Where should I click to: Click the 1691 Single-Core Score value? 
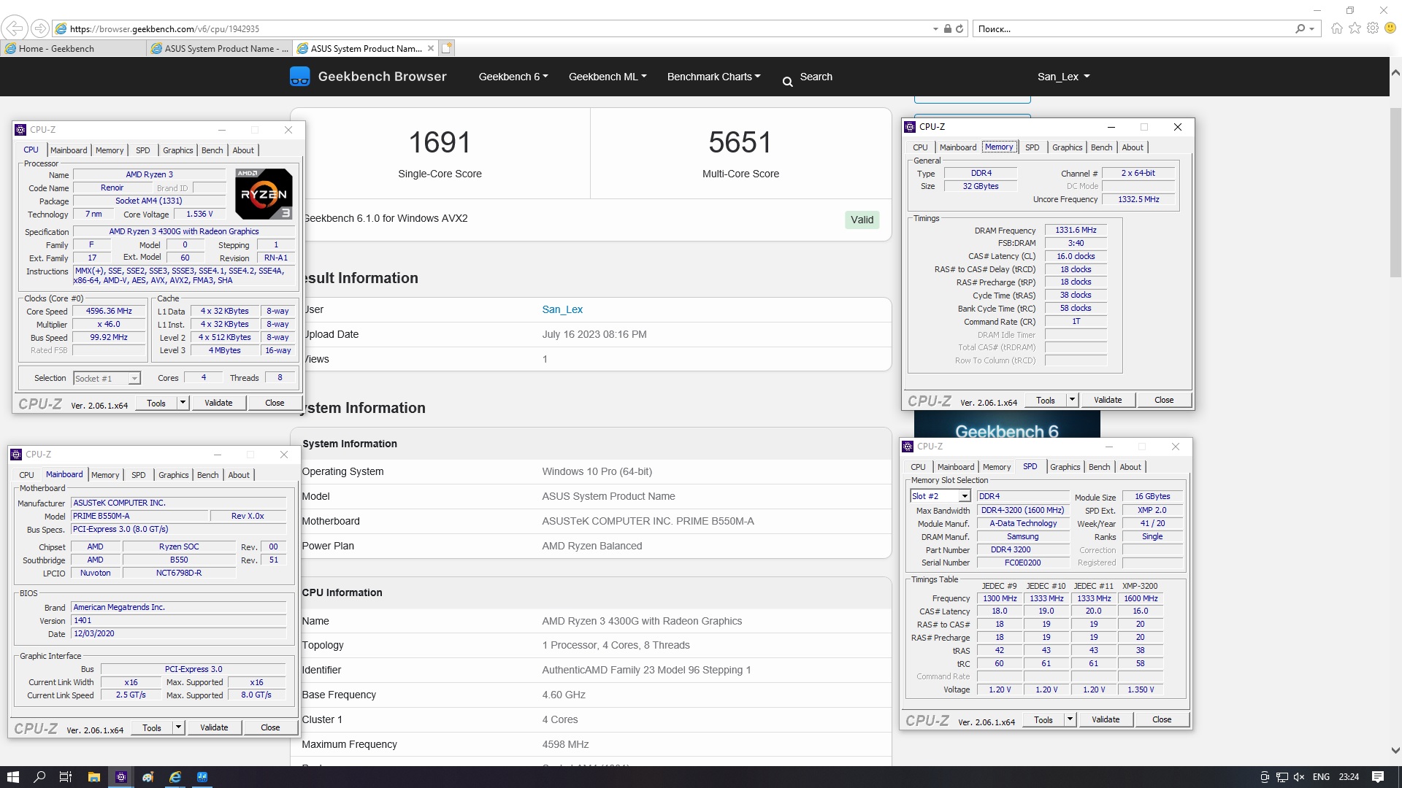440,142
